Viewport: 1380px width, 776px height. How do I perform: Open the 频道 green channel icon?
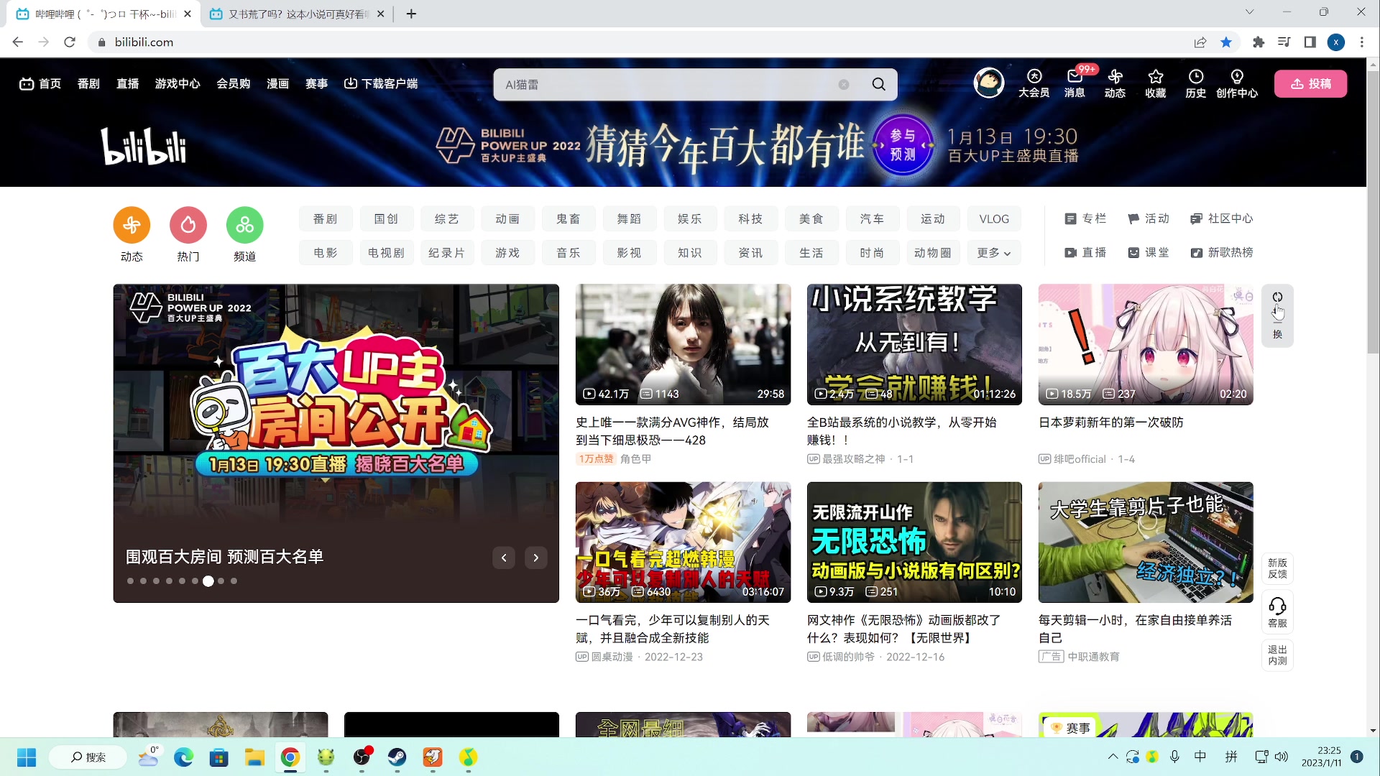pyautogui.click(x=244, y=226)
